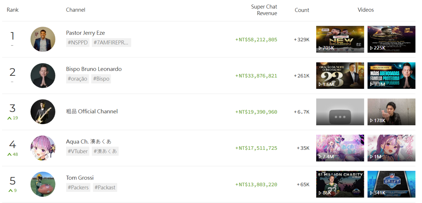Open the Salmo 23 video with 1.6M views
This screenshot has height=203, width=422.
tap(340, 75)
